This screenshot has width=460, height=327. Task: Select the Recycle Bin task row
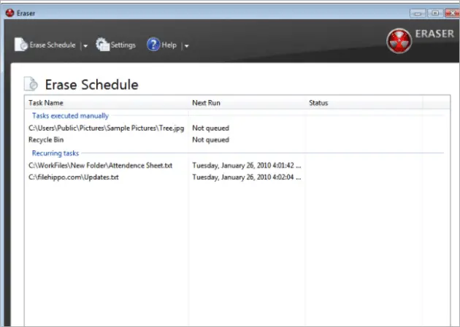click(x=47, y=139)
